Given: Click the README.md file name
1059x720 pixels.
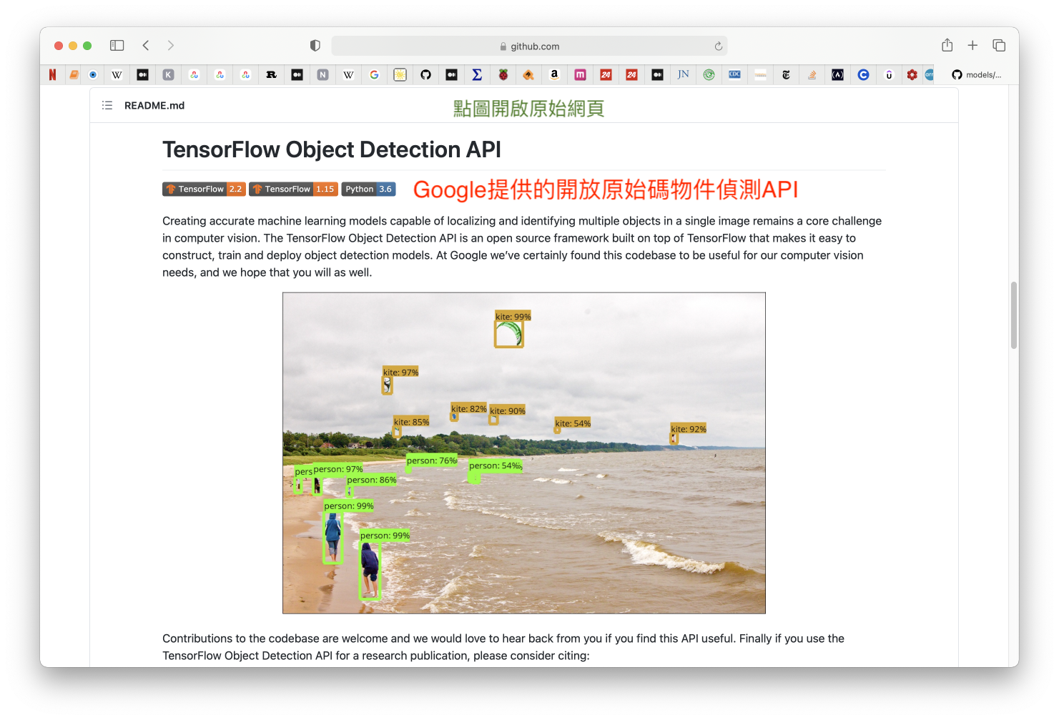Looking at the screenshot, I should 154,105.
